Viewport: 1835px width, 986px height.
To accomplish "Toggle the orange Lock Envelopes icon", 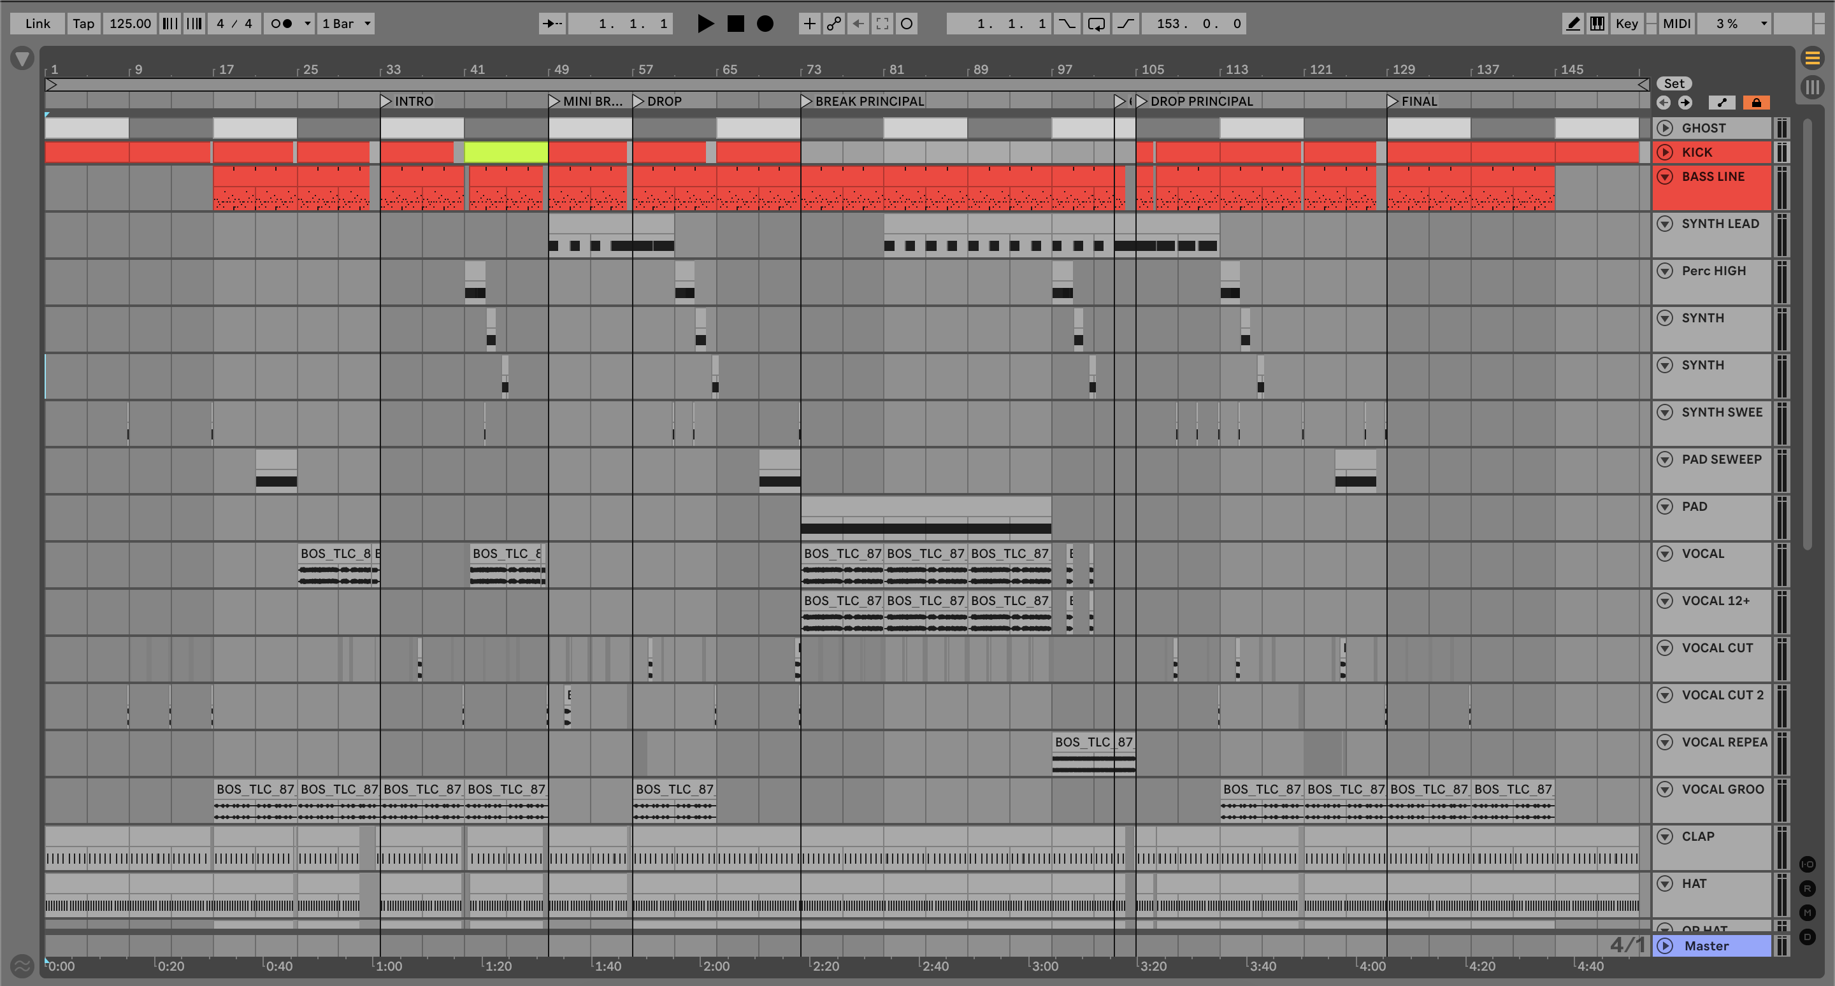I will coord(1757,103).
